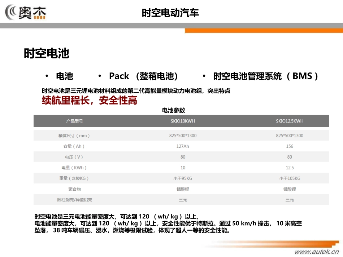Screen dimensions: 343x257
Task: Click the 156 capacity value
Action: point(290,146)
